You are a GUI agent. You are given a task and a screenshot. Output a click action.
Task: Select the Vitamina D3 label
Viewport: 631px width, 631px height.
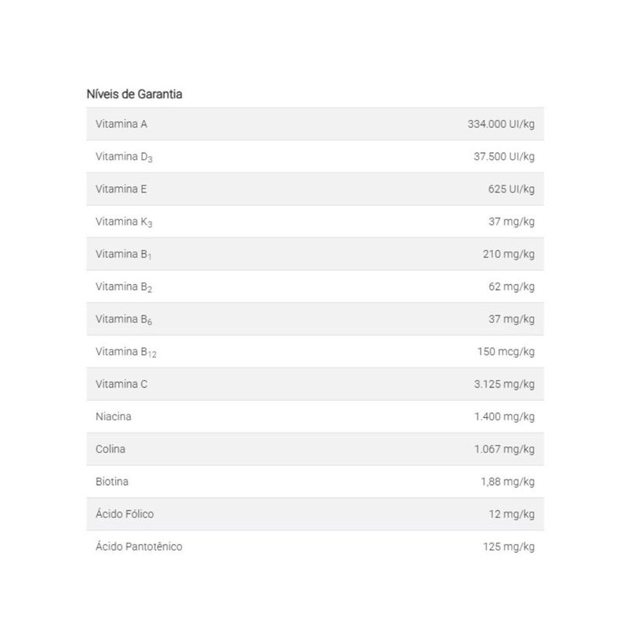[124, 157]
